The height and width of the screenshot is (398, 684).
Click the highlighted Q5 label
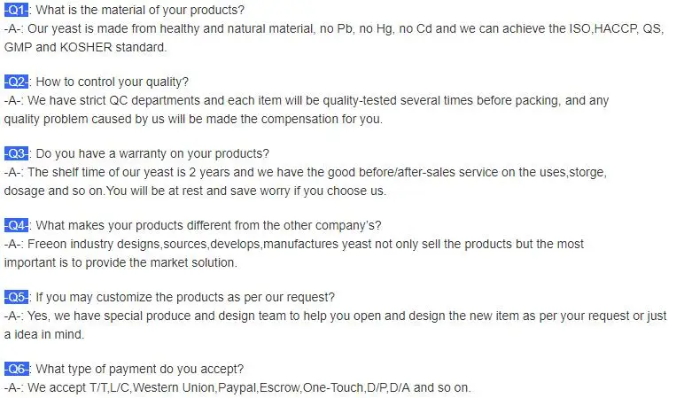click(x=17, y=297)
